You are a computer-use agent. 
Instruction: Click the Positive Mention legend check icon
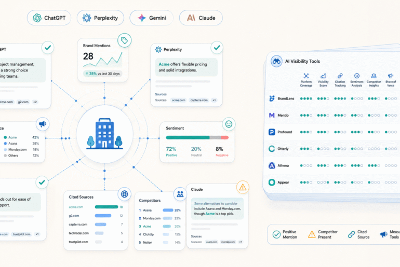[x=276, y=234]
